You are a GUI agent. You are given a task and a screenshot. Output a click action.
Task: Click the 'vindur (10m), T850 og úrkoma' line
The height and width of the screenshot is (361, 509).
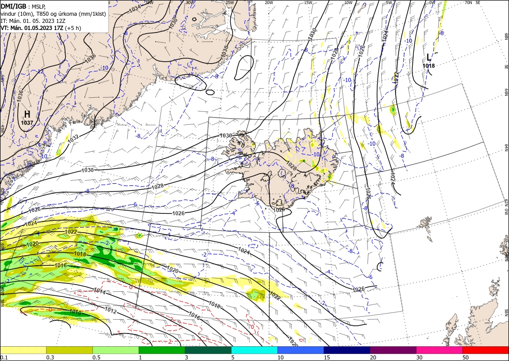(x=53, y=14)
